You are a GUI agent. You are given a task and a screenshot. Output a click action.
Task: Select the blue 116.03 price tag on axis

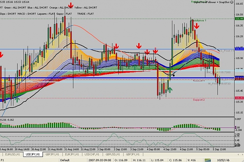239,49
